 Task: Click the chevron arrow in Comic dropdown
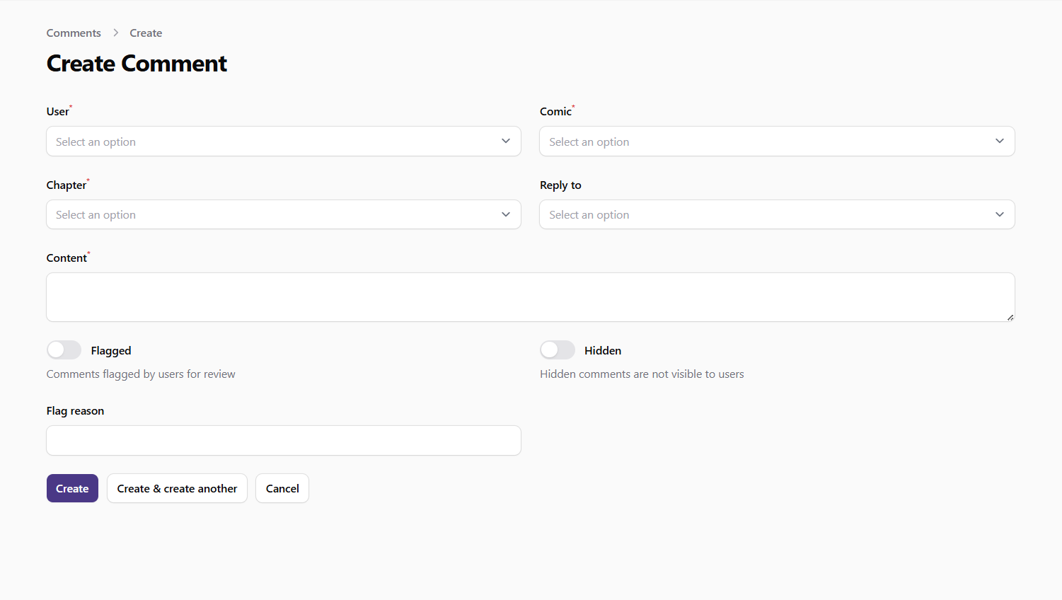tap(999, 142)
